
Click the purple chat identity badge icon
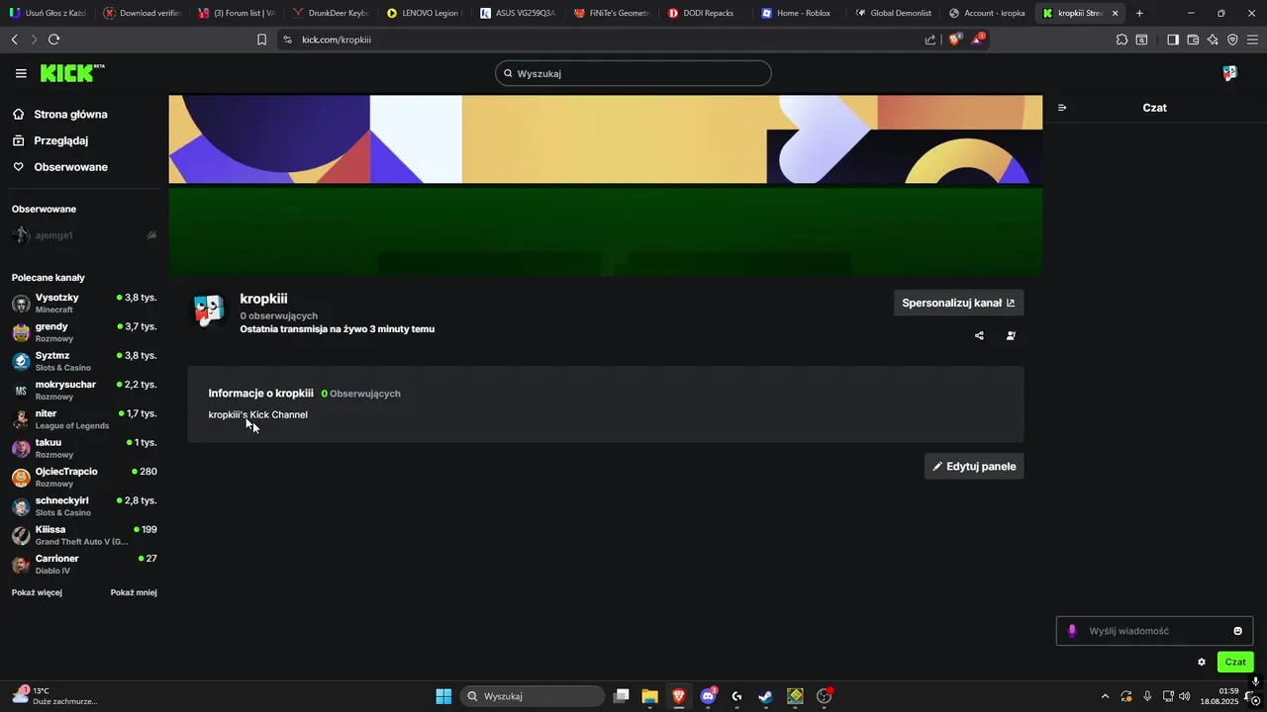(1072, 631)
